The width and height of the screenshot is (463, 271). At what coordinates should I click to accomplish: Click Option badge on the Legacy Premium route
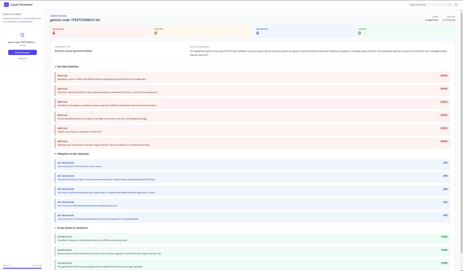pyautogui.click(x=445, y=250)
